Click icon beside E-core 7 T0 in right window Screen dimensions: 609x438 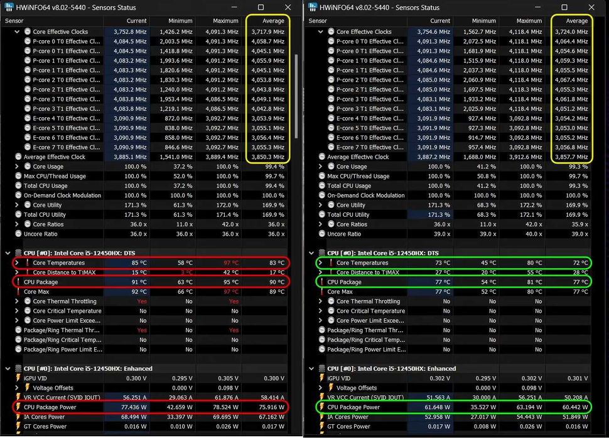pos(331,147)
